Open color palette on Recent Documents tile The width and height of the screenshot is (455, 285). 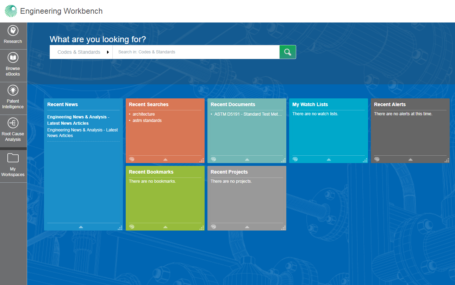(x=213, y=159)
